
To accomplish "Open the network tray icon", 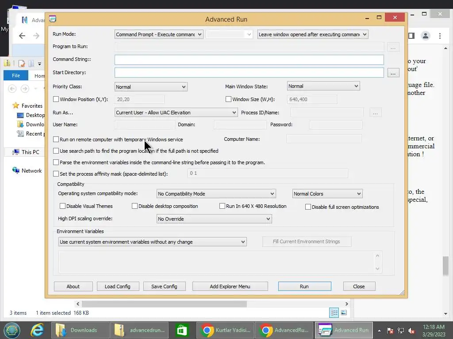I will pos(401,331).
